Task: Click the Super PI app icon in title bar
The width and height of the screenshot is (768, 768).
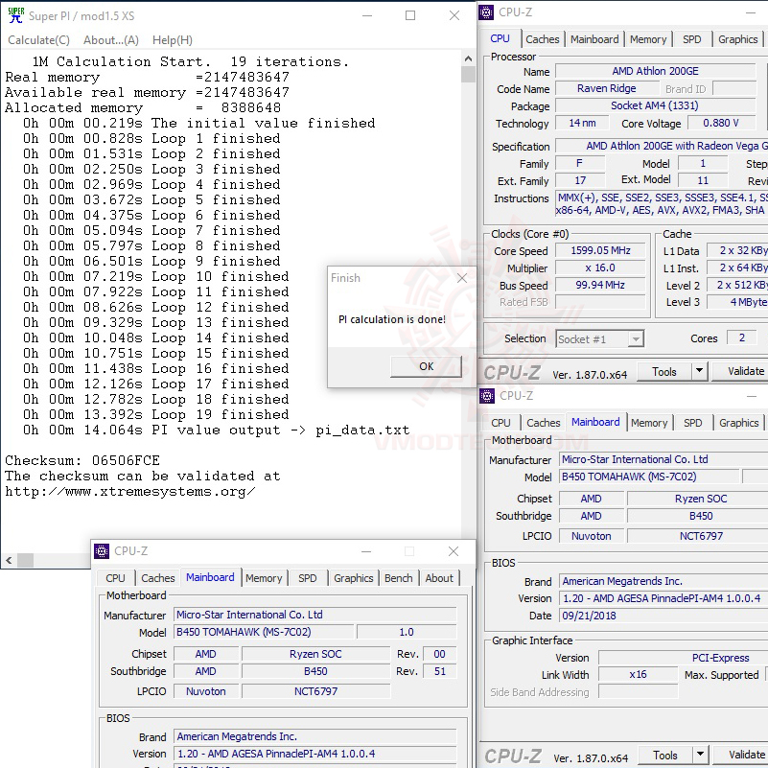Action: click(15, 15)
